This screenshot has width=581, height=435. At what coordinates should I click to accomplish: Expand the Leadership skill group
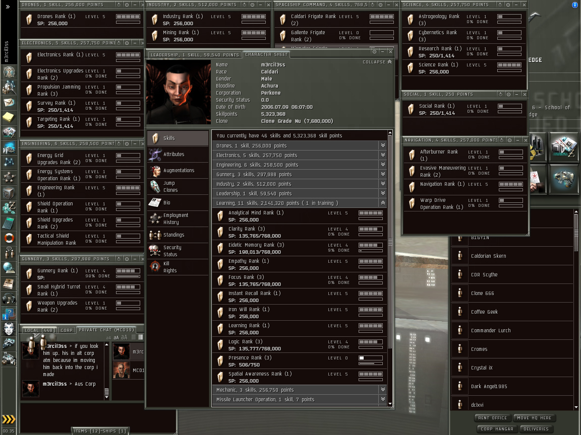tap(383, 193)
